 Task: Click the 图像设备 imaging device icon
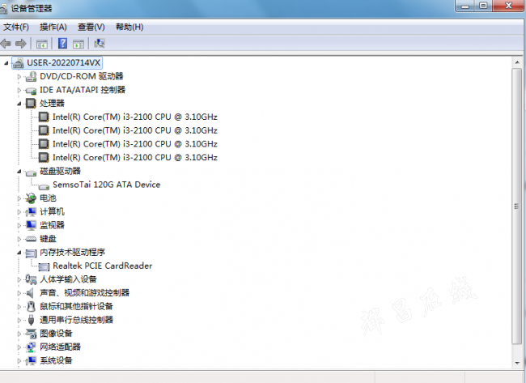pos(32,334)
